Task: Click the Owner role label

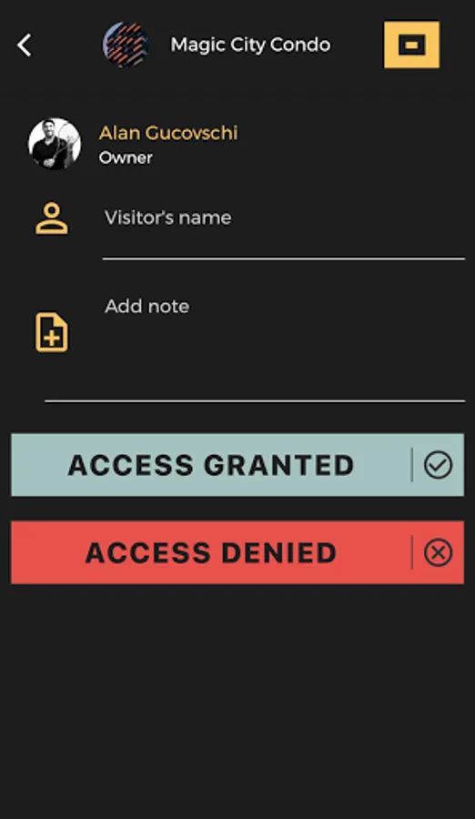Action: [x=126, y=157]
